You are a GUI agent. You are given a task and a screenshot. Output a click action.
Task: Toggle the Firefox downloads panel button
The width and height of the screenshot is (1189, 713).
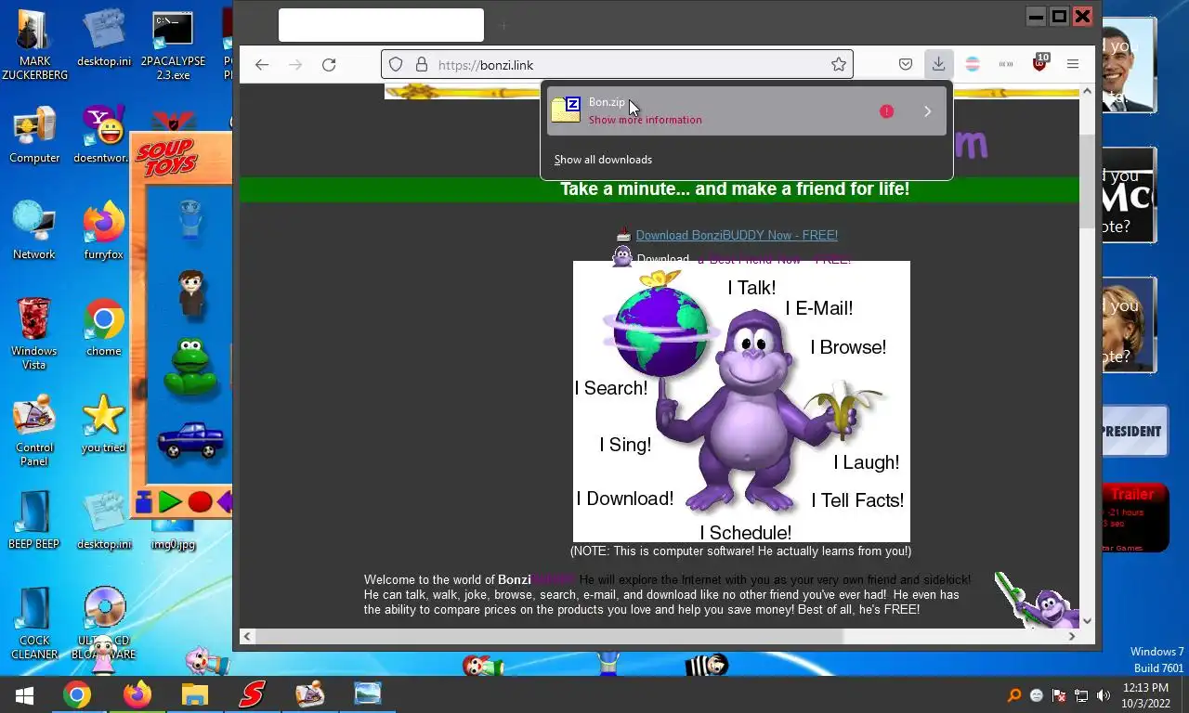pyautogui.click(x=938, y=64)
